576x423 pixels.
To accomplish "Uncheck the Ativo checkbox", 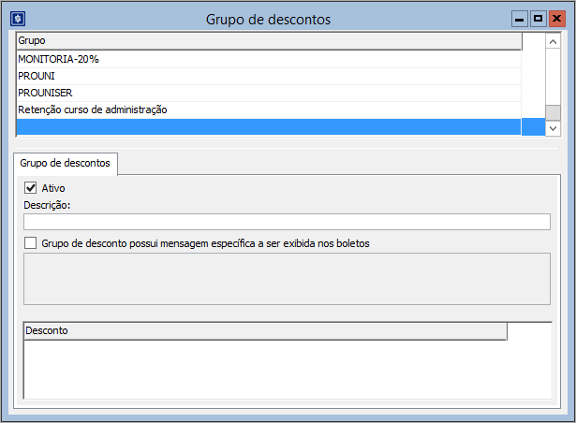I will pos(30,188).
